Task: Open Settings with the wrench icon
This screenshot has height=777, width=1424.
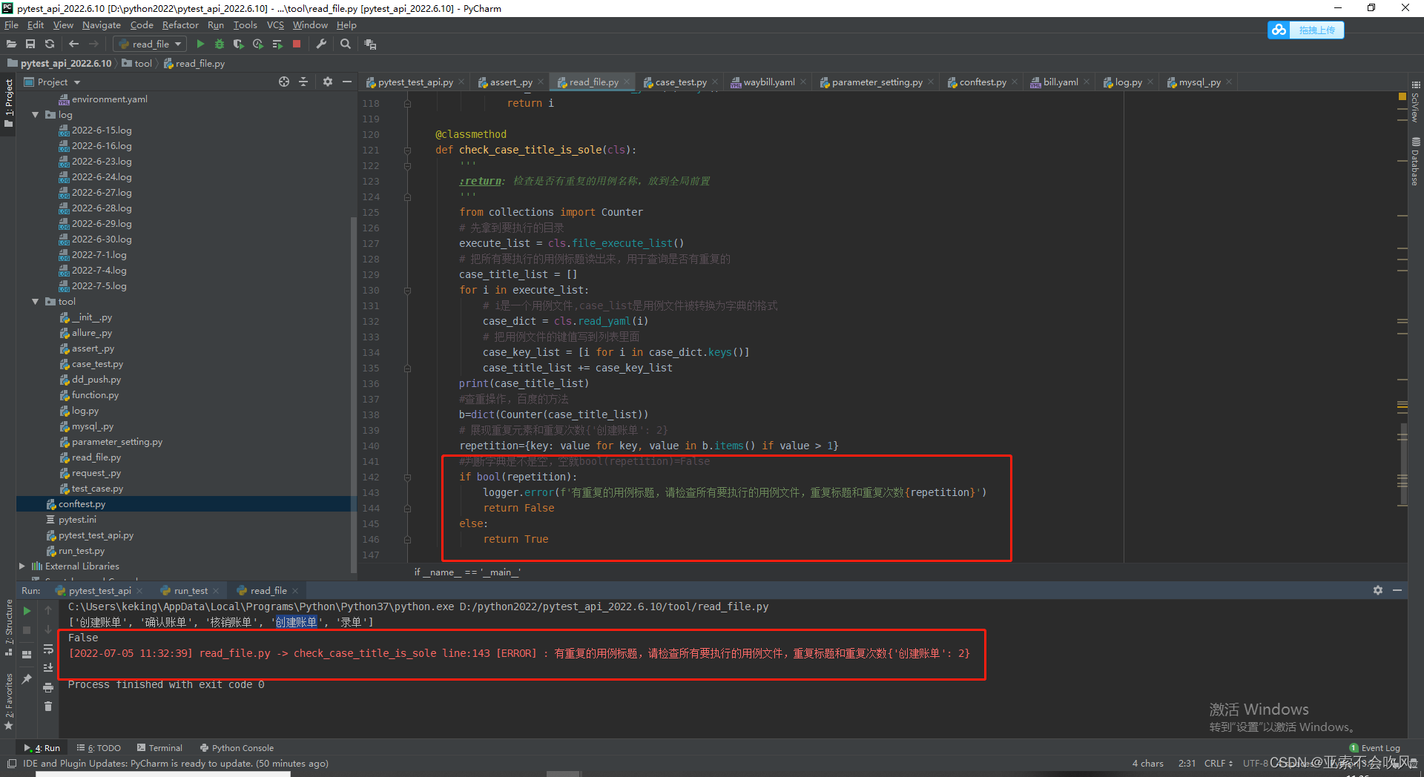Action: tap(321, 44)
